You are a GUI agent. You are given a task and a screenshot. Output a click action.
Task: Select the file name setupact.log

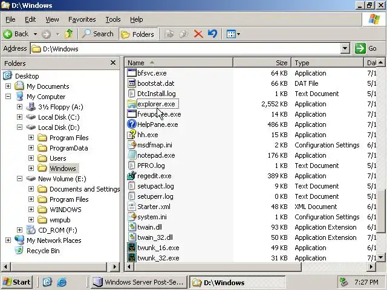[155, 186]
